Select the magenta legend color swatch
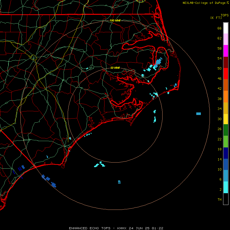The image size is (230, 230). tap(226, 51)
